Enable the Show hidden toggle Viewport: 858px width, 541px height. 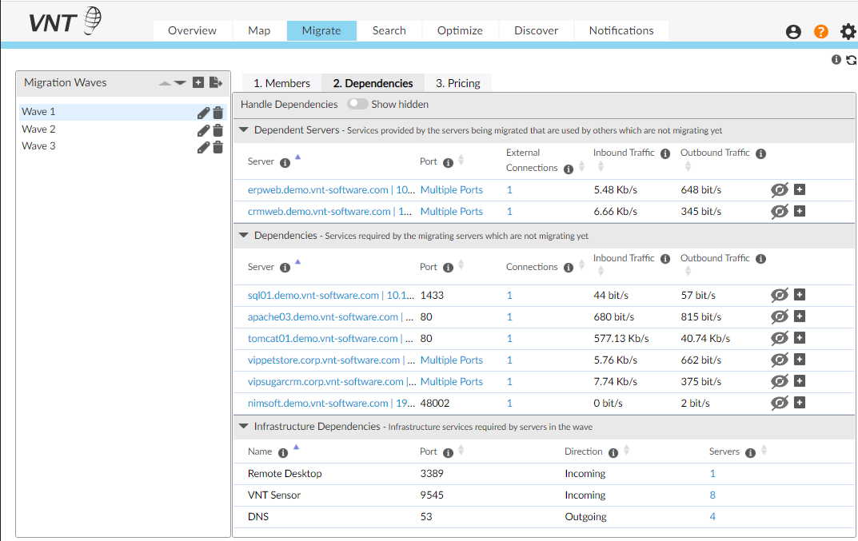[x=357, y=104]
